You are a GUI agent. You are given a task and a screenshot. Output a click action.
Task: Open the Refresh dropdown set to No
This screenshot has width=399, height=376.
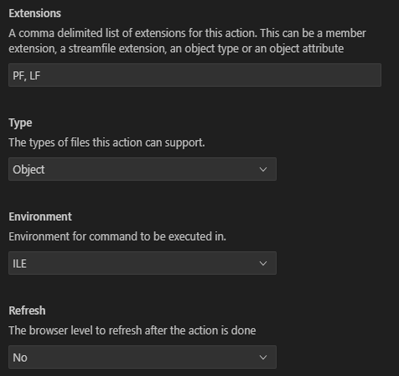pyautogui.click(x=142, y=357)
